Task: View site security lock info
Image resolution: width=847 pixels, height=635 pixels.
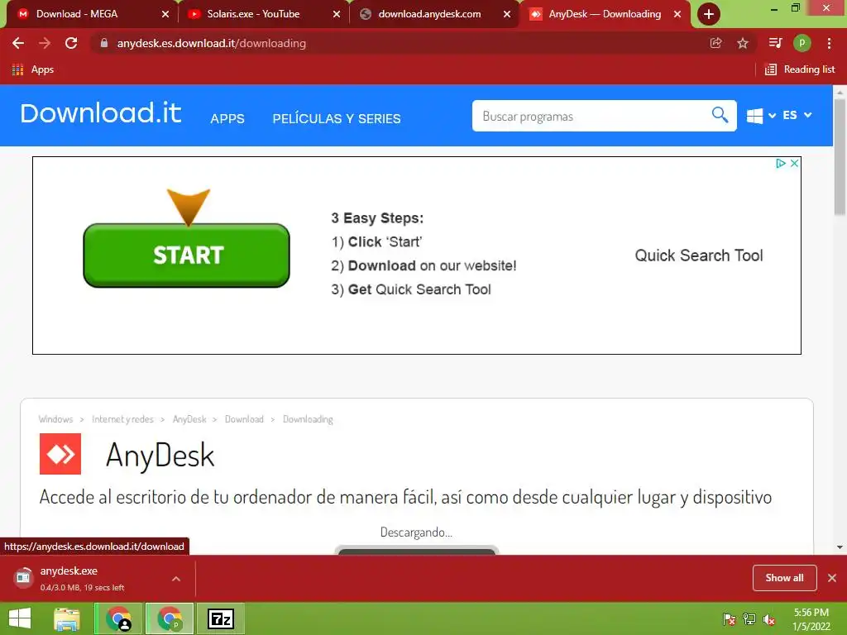Action: point(104,43)
